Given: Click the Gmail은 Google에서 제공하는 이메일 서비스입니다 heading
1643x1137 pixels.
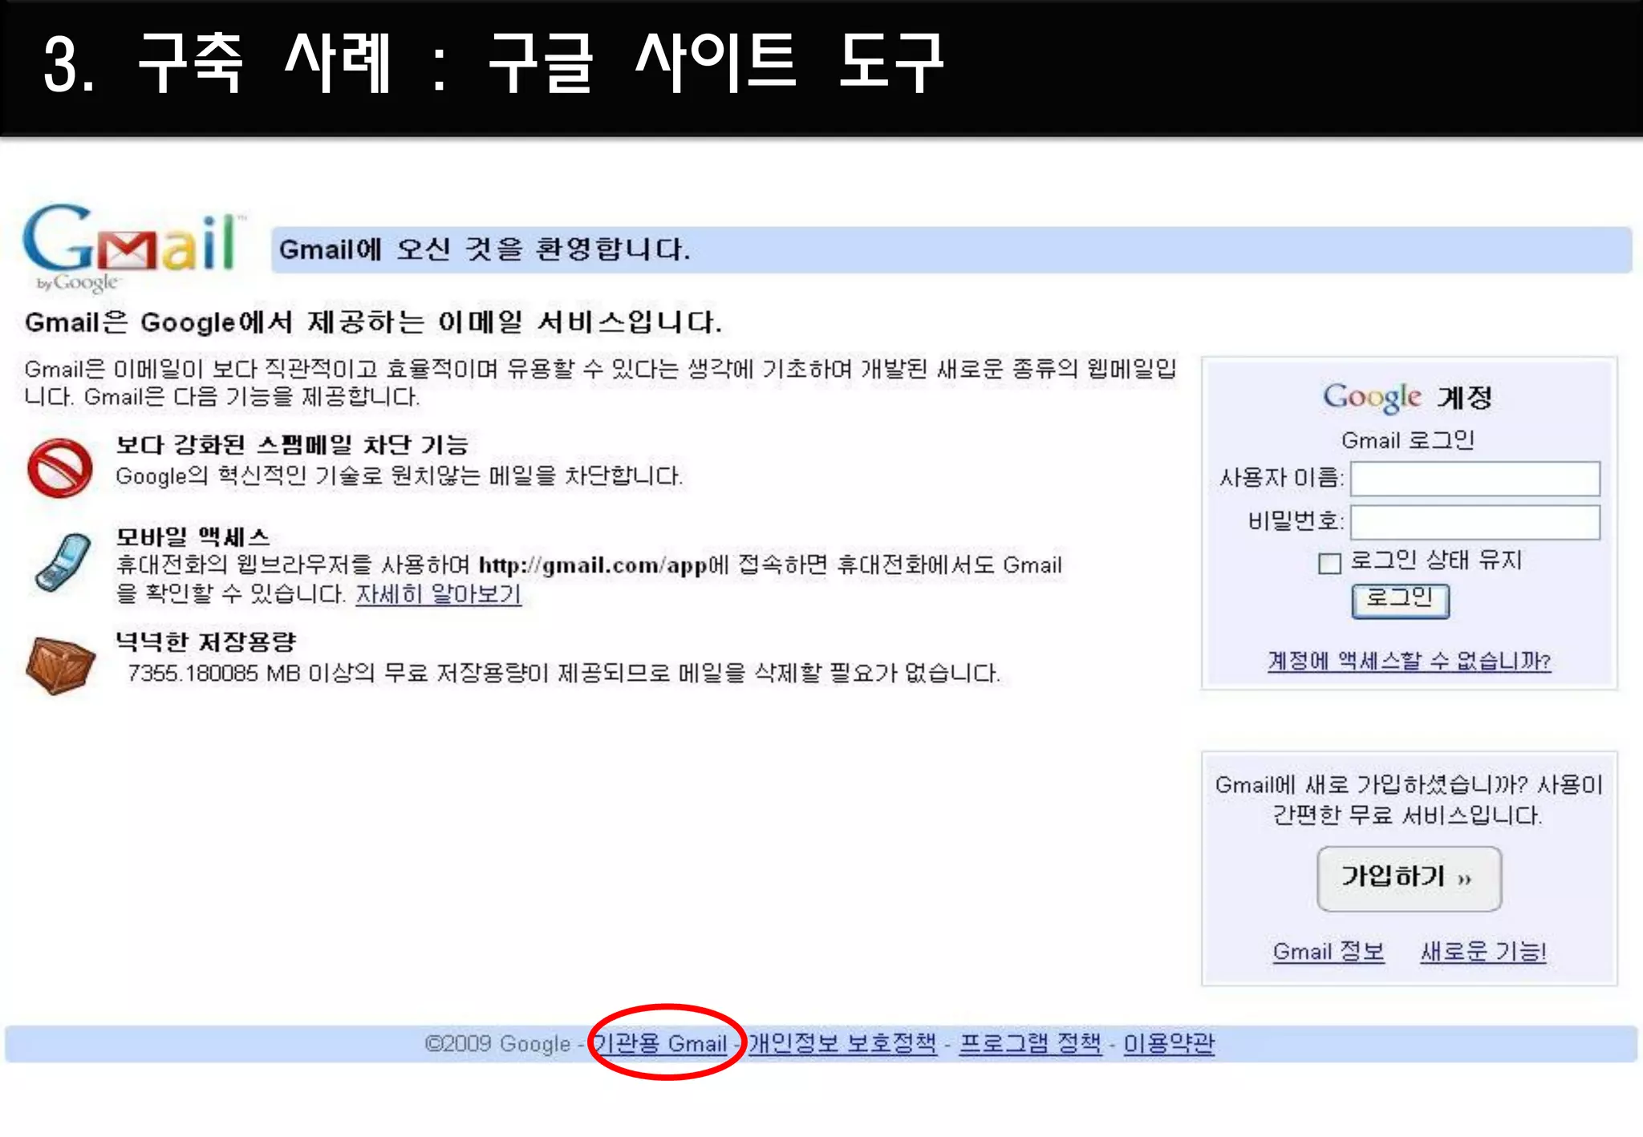Looking at the screenshot, I should (374, 322).
